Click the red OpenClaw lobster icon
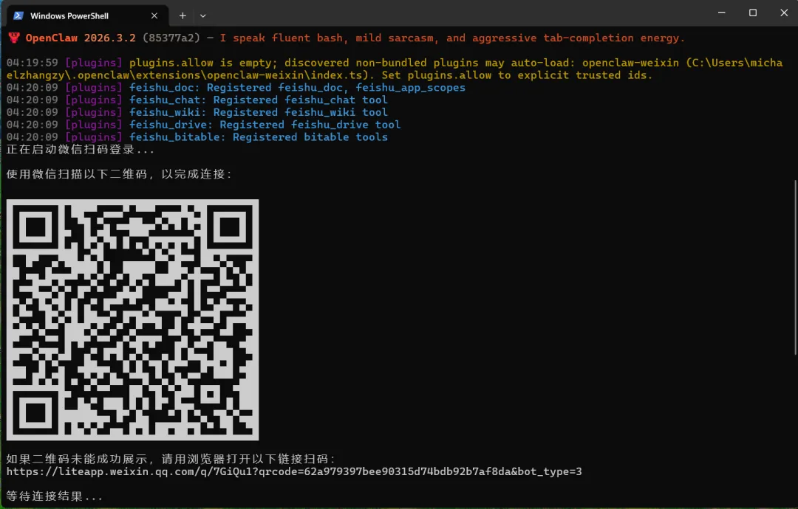This screenshot has height=509, width=798. pyautogui.click(x=14, y=38)
